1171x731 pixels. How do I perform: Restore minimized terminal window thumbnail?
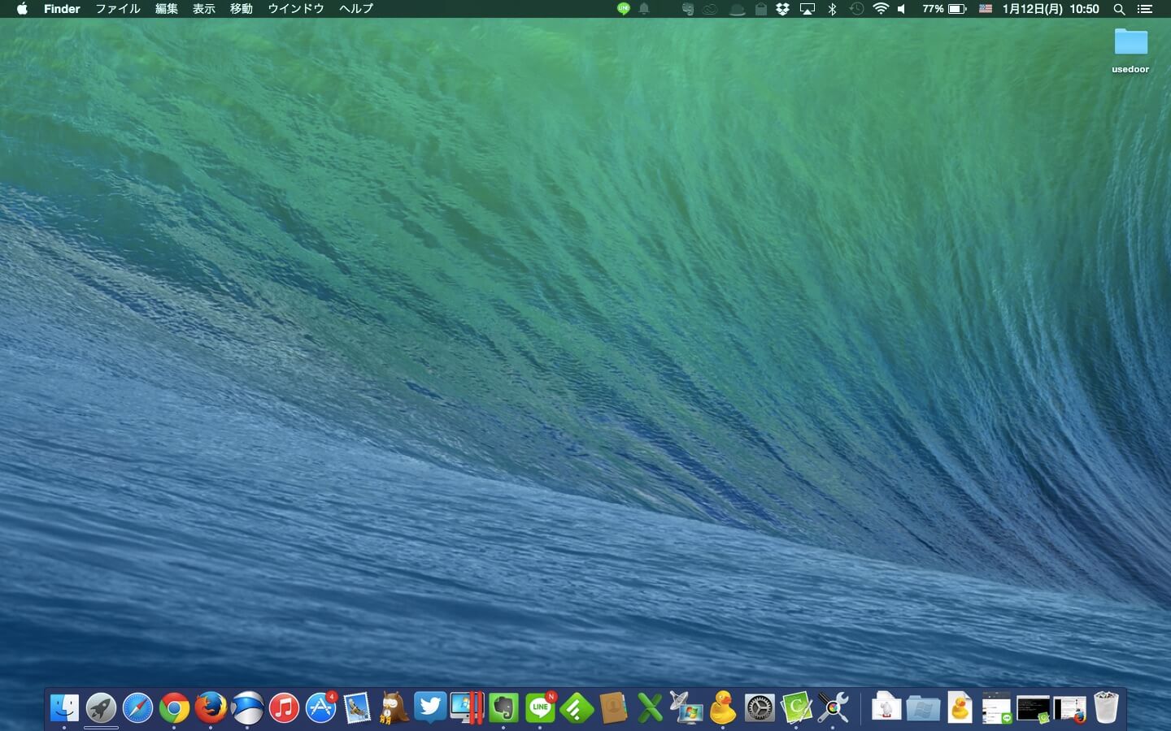(x=1033, y=709)
